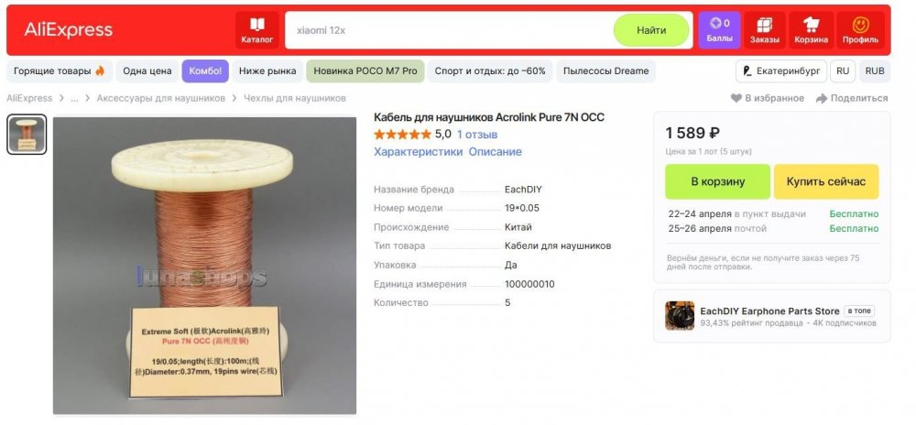Open Ниже рынка tab
Viewport: 916px width, 425px height.
click(x=267, y=71)
